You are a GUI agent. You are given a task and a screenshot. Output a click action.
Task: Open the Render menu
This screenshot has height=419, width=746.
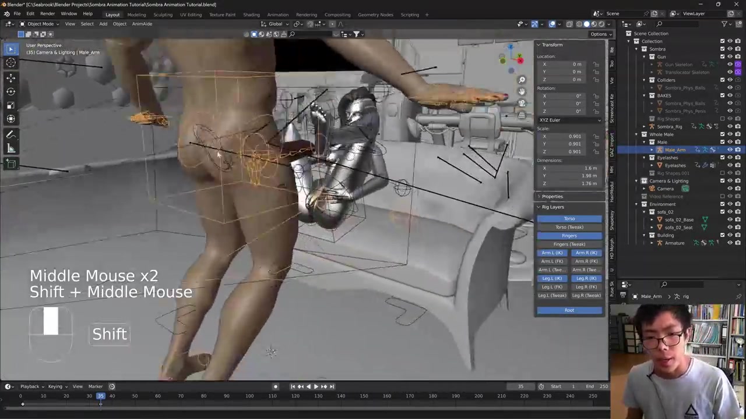(47, 13)
